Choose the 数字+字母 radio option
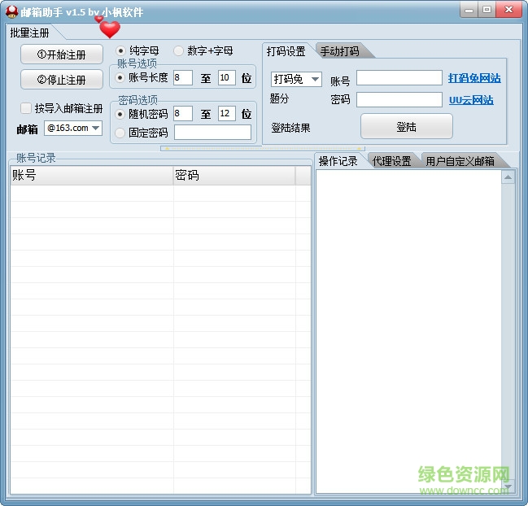 tap(179, 50)
